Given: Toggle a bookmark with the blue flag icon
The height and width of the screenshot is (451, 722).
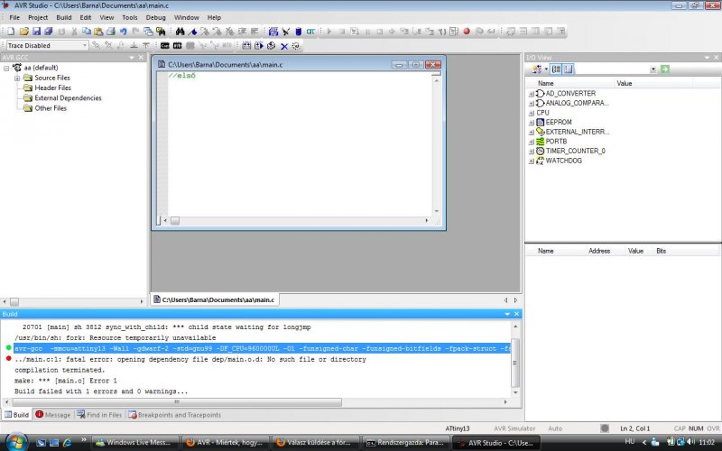Looking at the screenshot, I should pyautogui.click(x=192, y=32).
